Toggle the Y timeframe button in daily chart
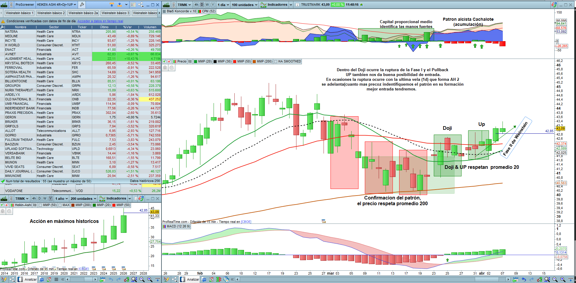The height and width of the screenshot is (283, 576). click(213, 5)
